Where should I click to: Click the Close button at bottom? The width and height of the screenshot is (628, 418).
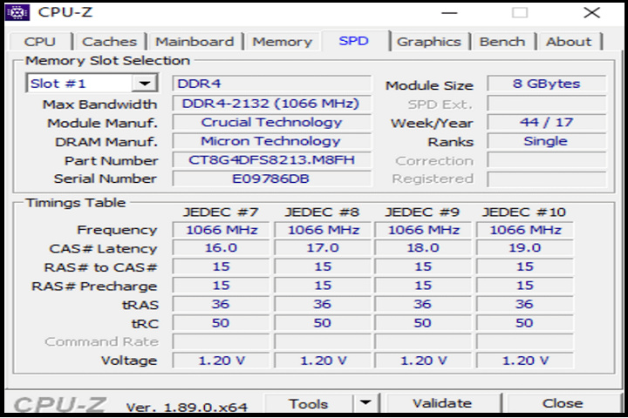coord(562,403)
